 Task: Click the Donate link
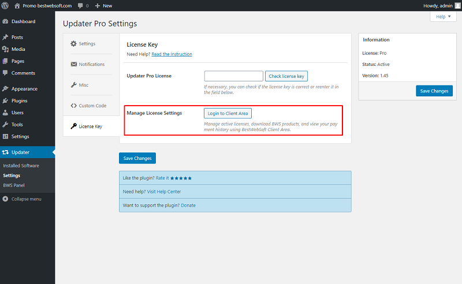pos(188,205)
